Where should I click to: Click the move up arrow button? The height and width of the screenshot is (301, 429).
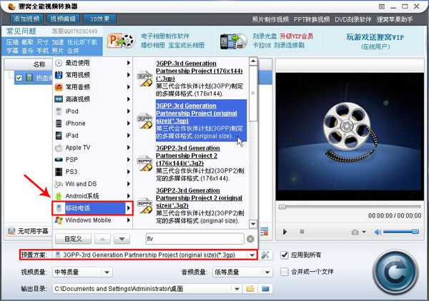pos(102,239)
